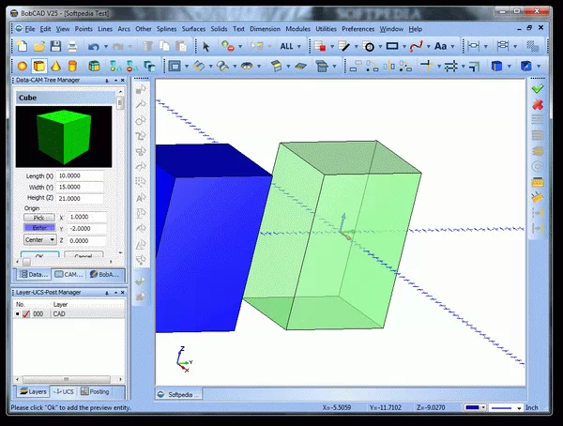The height and width of the screenshot is (426, 563).
Task: Click the Save file icon
Action: (x=56, y=46)
